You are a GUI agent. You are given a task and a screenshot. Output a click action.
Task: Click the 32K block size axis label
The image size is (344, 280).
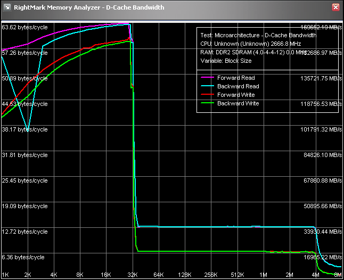[x=132, y=275]
